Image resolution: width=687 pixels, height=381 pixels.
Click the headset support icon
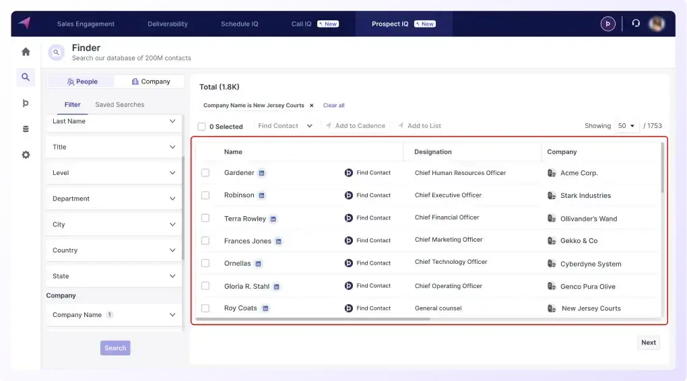[636, 24]
